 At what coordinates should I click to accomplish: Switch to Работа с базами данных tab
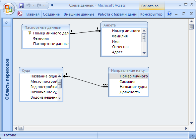coord(117,14)
